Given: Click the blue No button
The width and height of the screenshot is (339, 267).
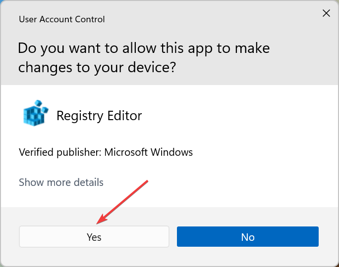Looking at the screenshot, I should [247, 237].
